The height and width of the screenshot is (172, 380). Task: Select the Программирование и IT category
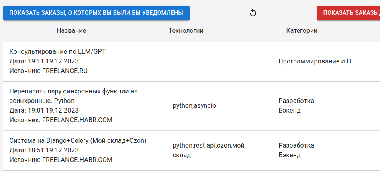pos(315,61)
